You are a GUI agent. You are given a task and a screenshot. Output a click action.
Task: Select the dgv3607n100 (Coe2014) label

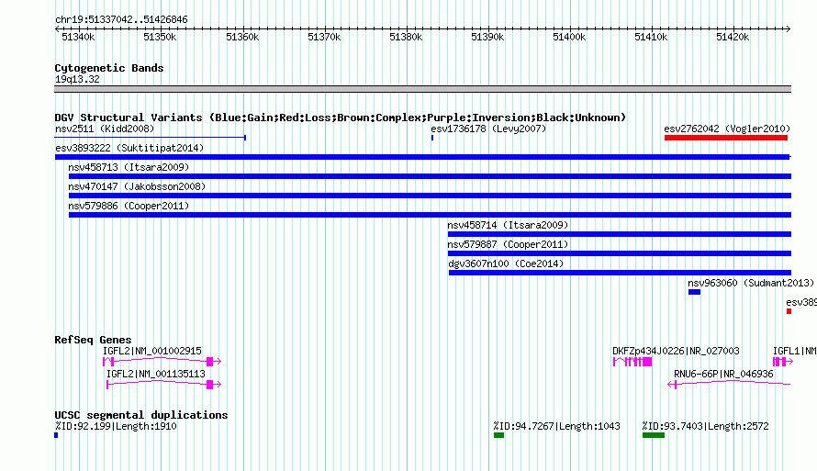tap(506, 264)
